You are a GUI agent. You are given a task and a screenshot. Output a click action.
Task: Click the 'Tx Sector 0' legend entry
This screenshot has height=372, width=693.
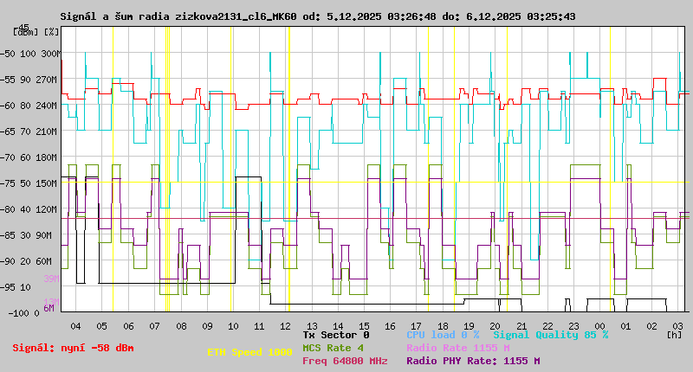point(336,334)
